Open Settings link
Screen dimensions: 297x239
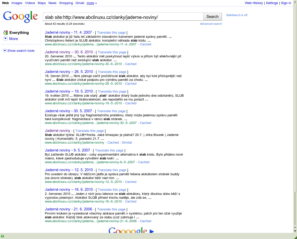point(272,3)
